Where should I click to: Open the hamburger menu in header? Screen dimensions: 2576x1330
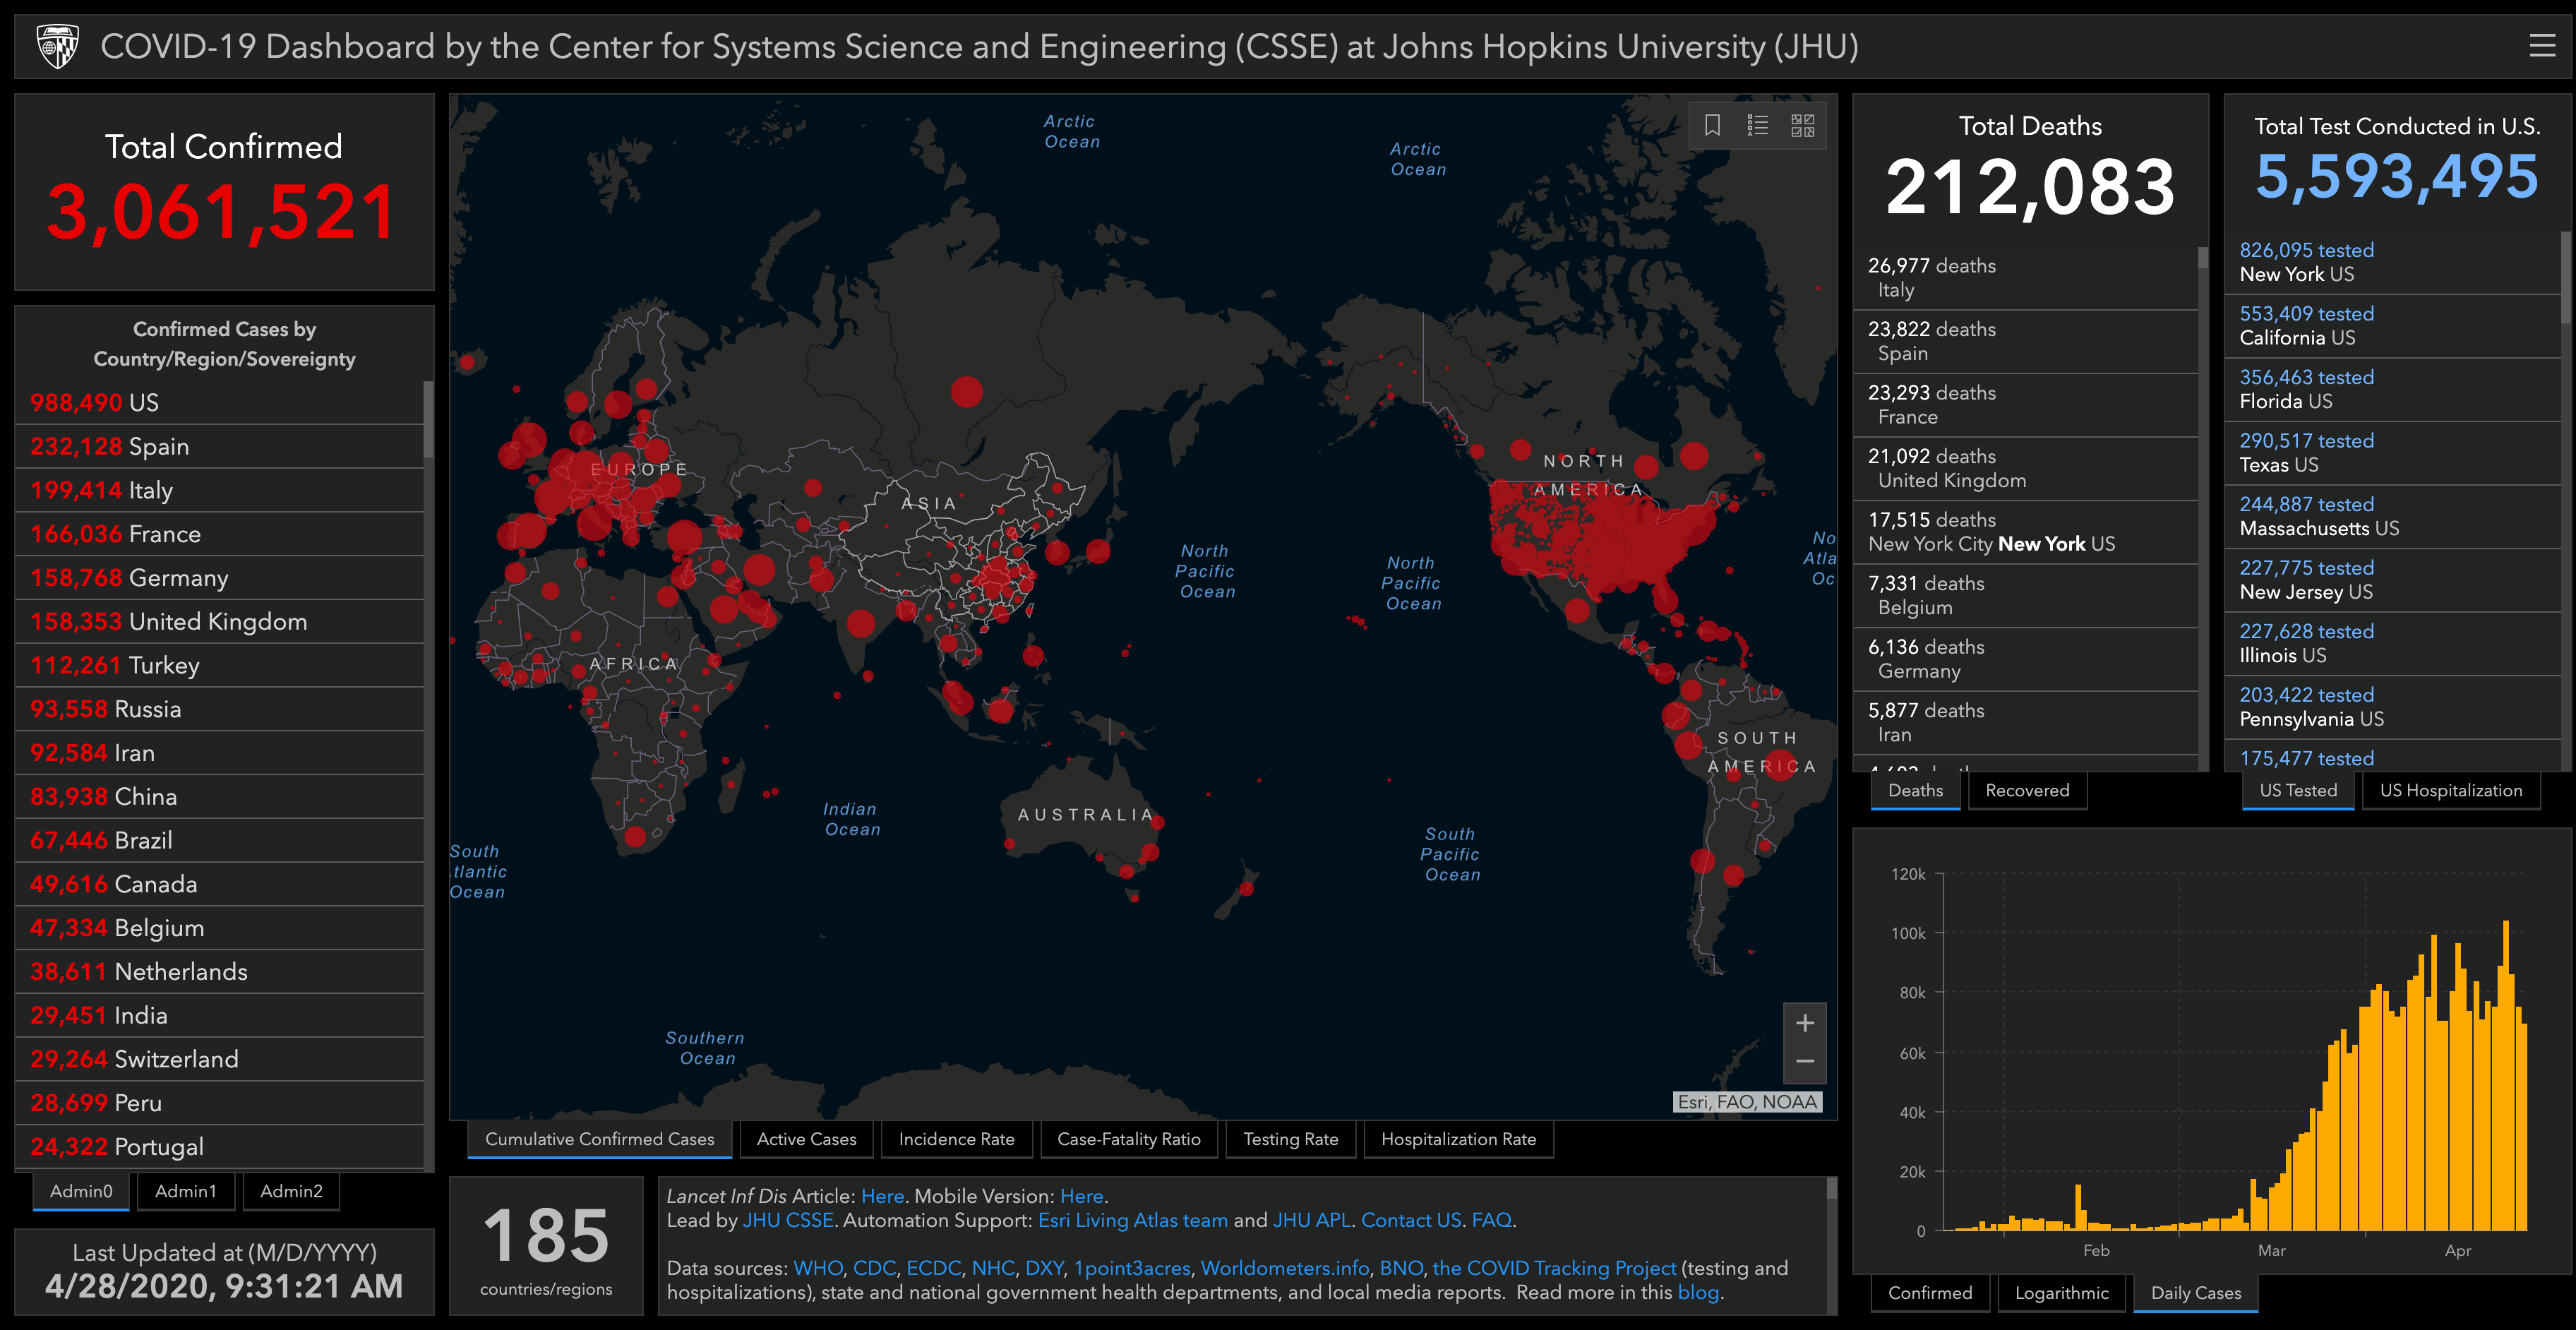2541,46
